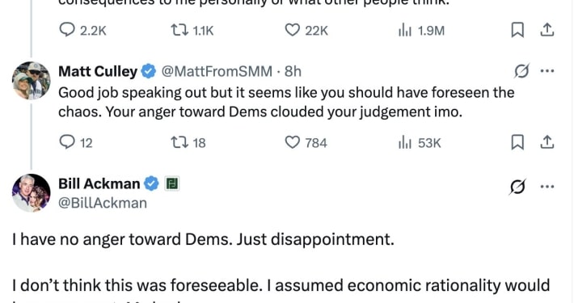Share Matt Culley's post
The image size is (574, 303).
click(547, 142)
